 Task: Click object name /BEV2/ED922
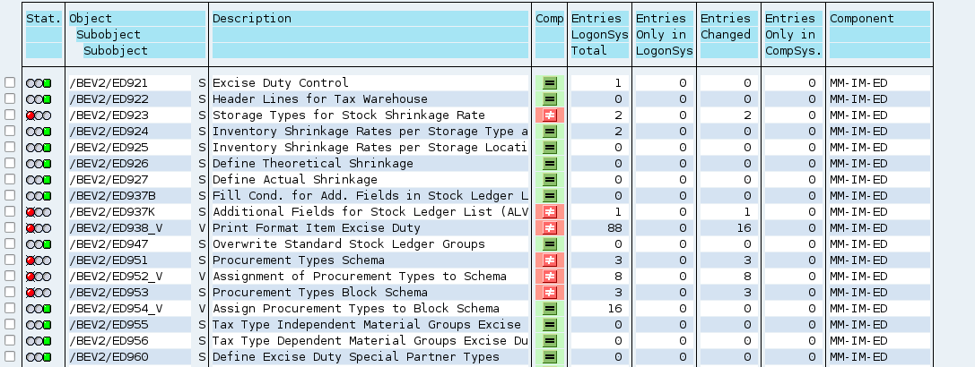pos(109,98)
